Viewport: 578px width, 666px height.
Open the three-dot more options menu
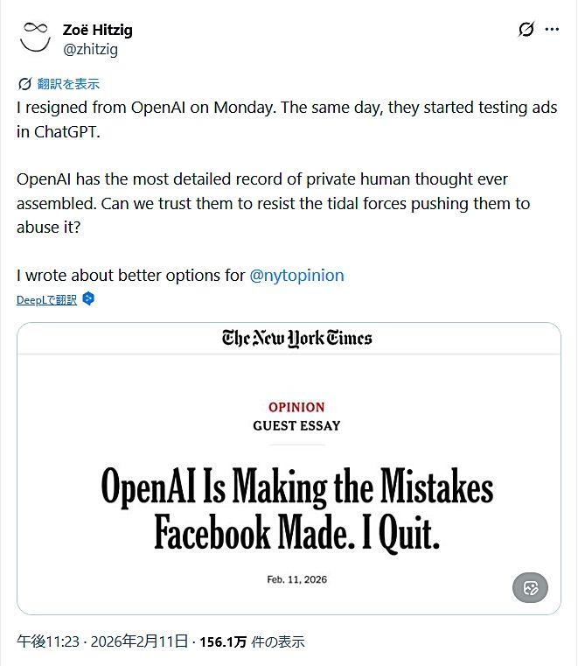coord(552,30)
